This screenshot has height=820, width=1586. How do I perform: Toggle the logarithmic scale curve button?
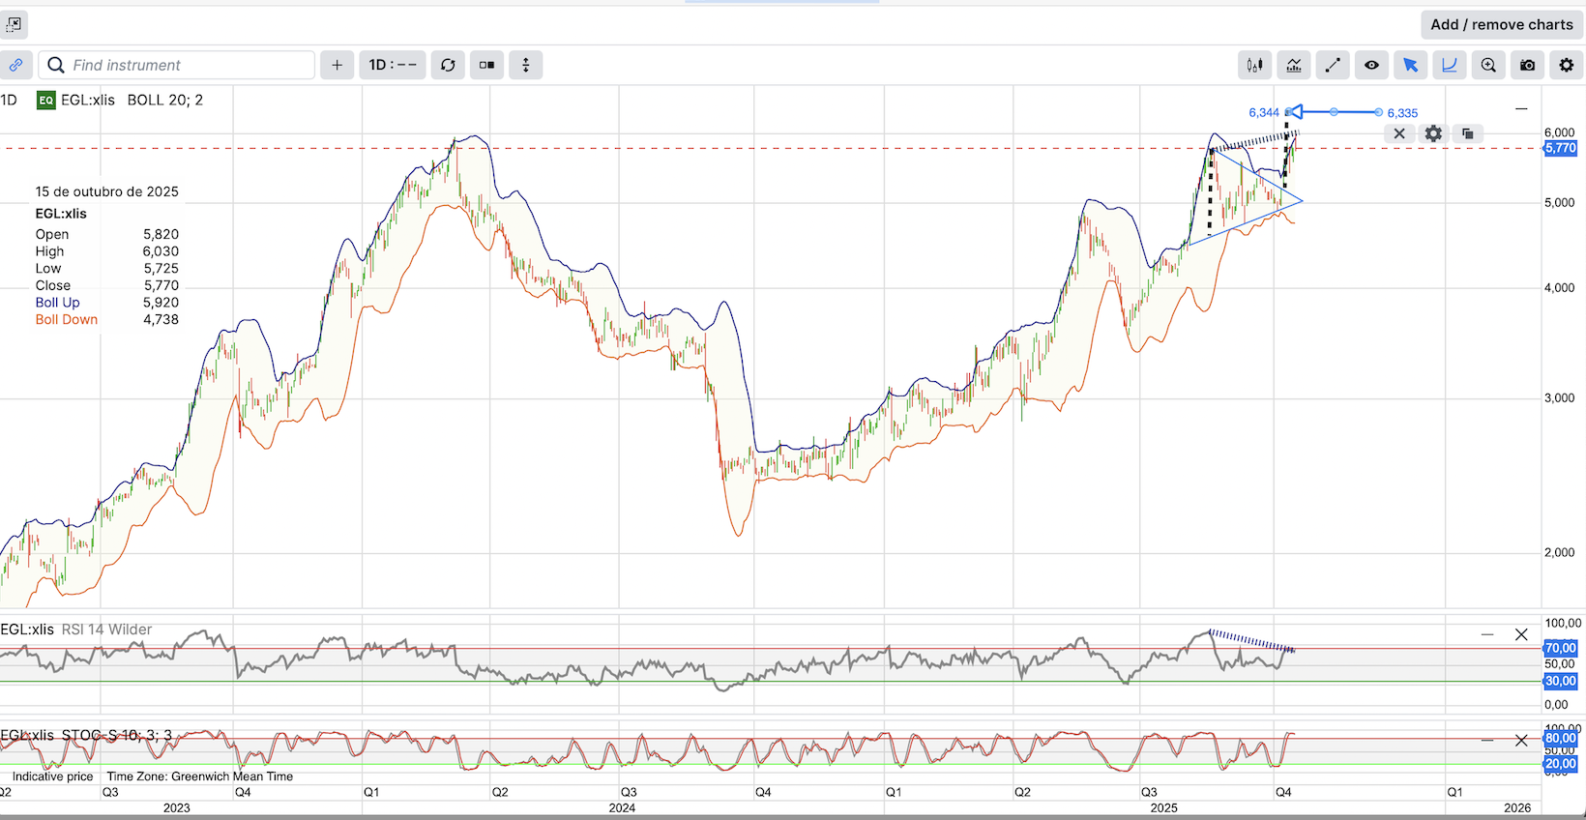tap(1449, 65)
